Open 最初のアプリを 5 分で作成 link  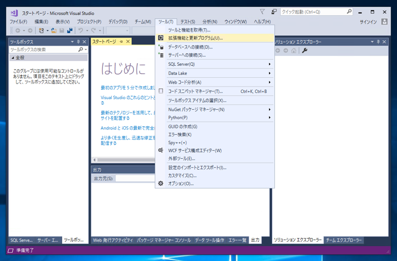coord(128,88)
